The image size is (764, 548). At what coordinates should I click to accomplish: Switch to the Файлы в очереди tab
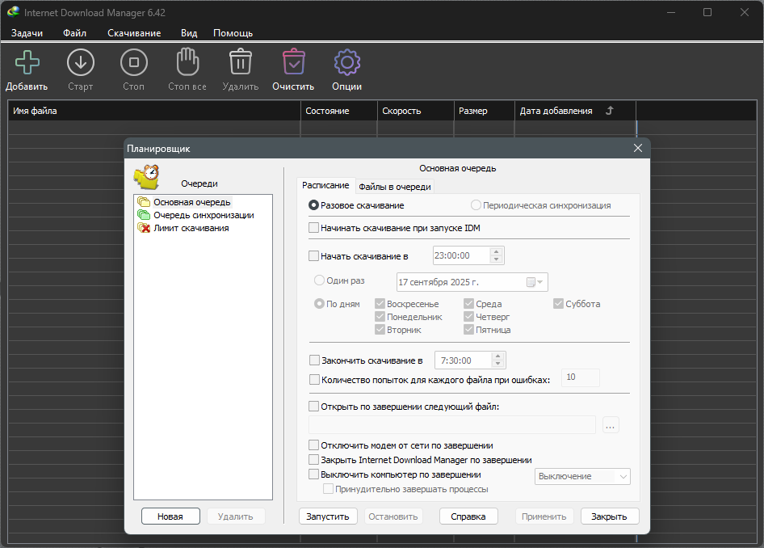click(395, 187)
